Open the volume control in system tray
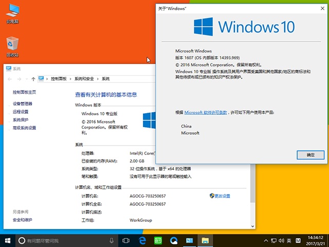Screen dimensions: 329x247 click(281, 240)
